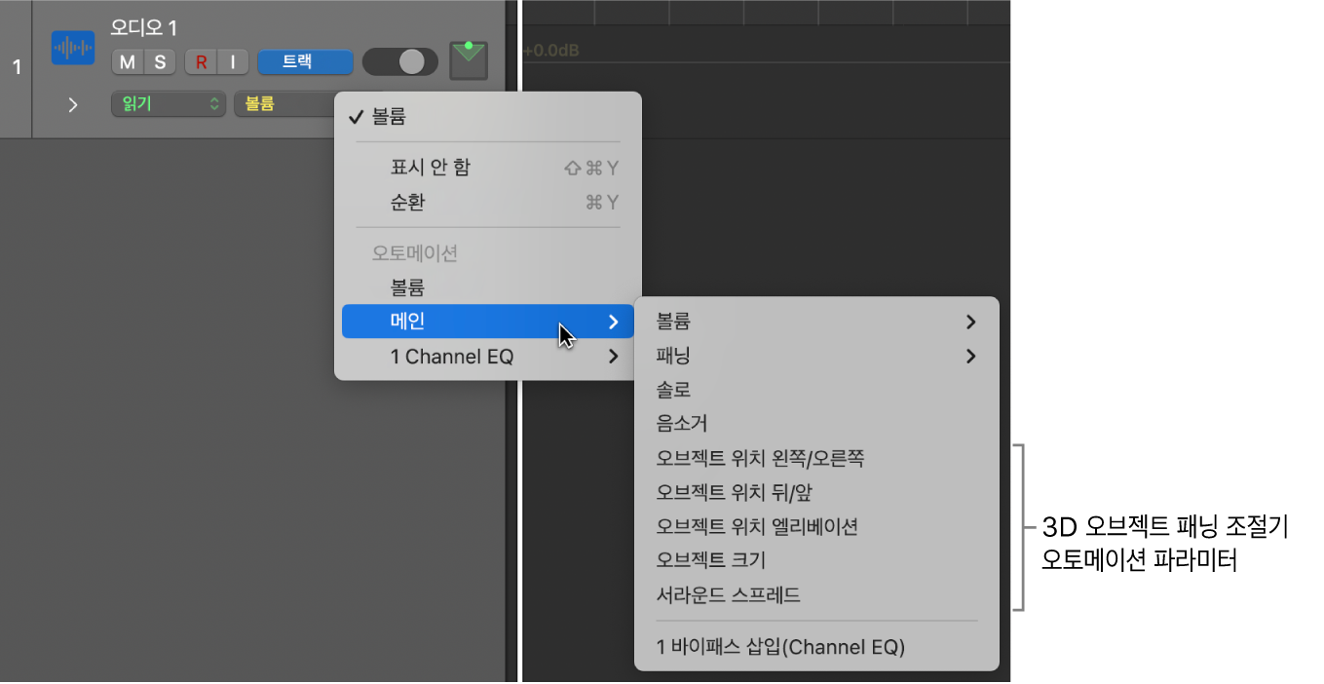Open the 1 Channel EQ submenu
This screenshot has height=684, width=1324.
[x=488, y=357]
